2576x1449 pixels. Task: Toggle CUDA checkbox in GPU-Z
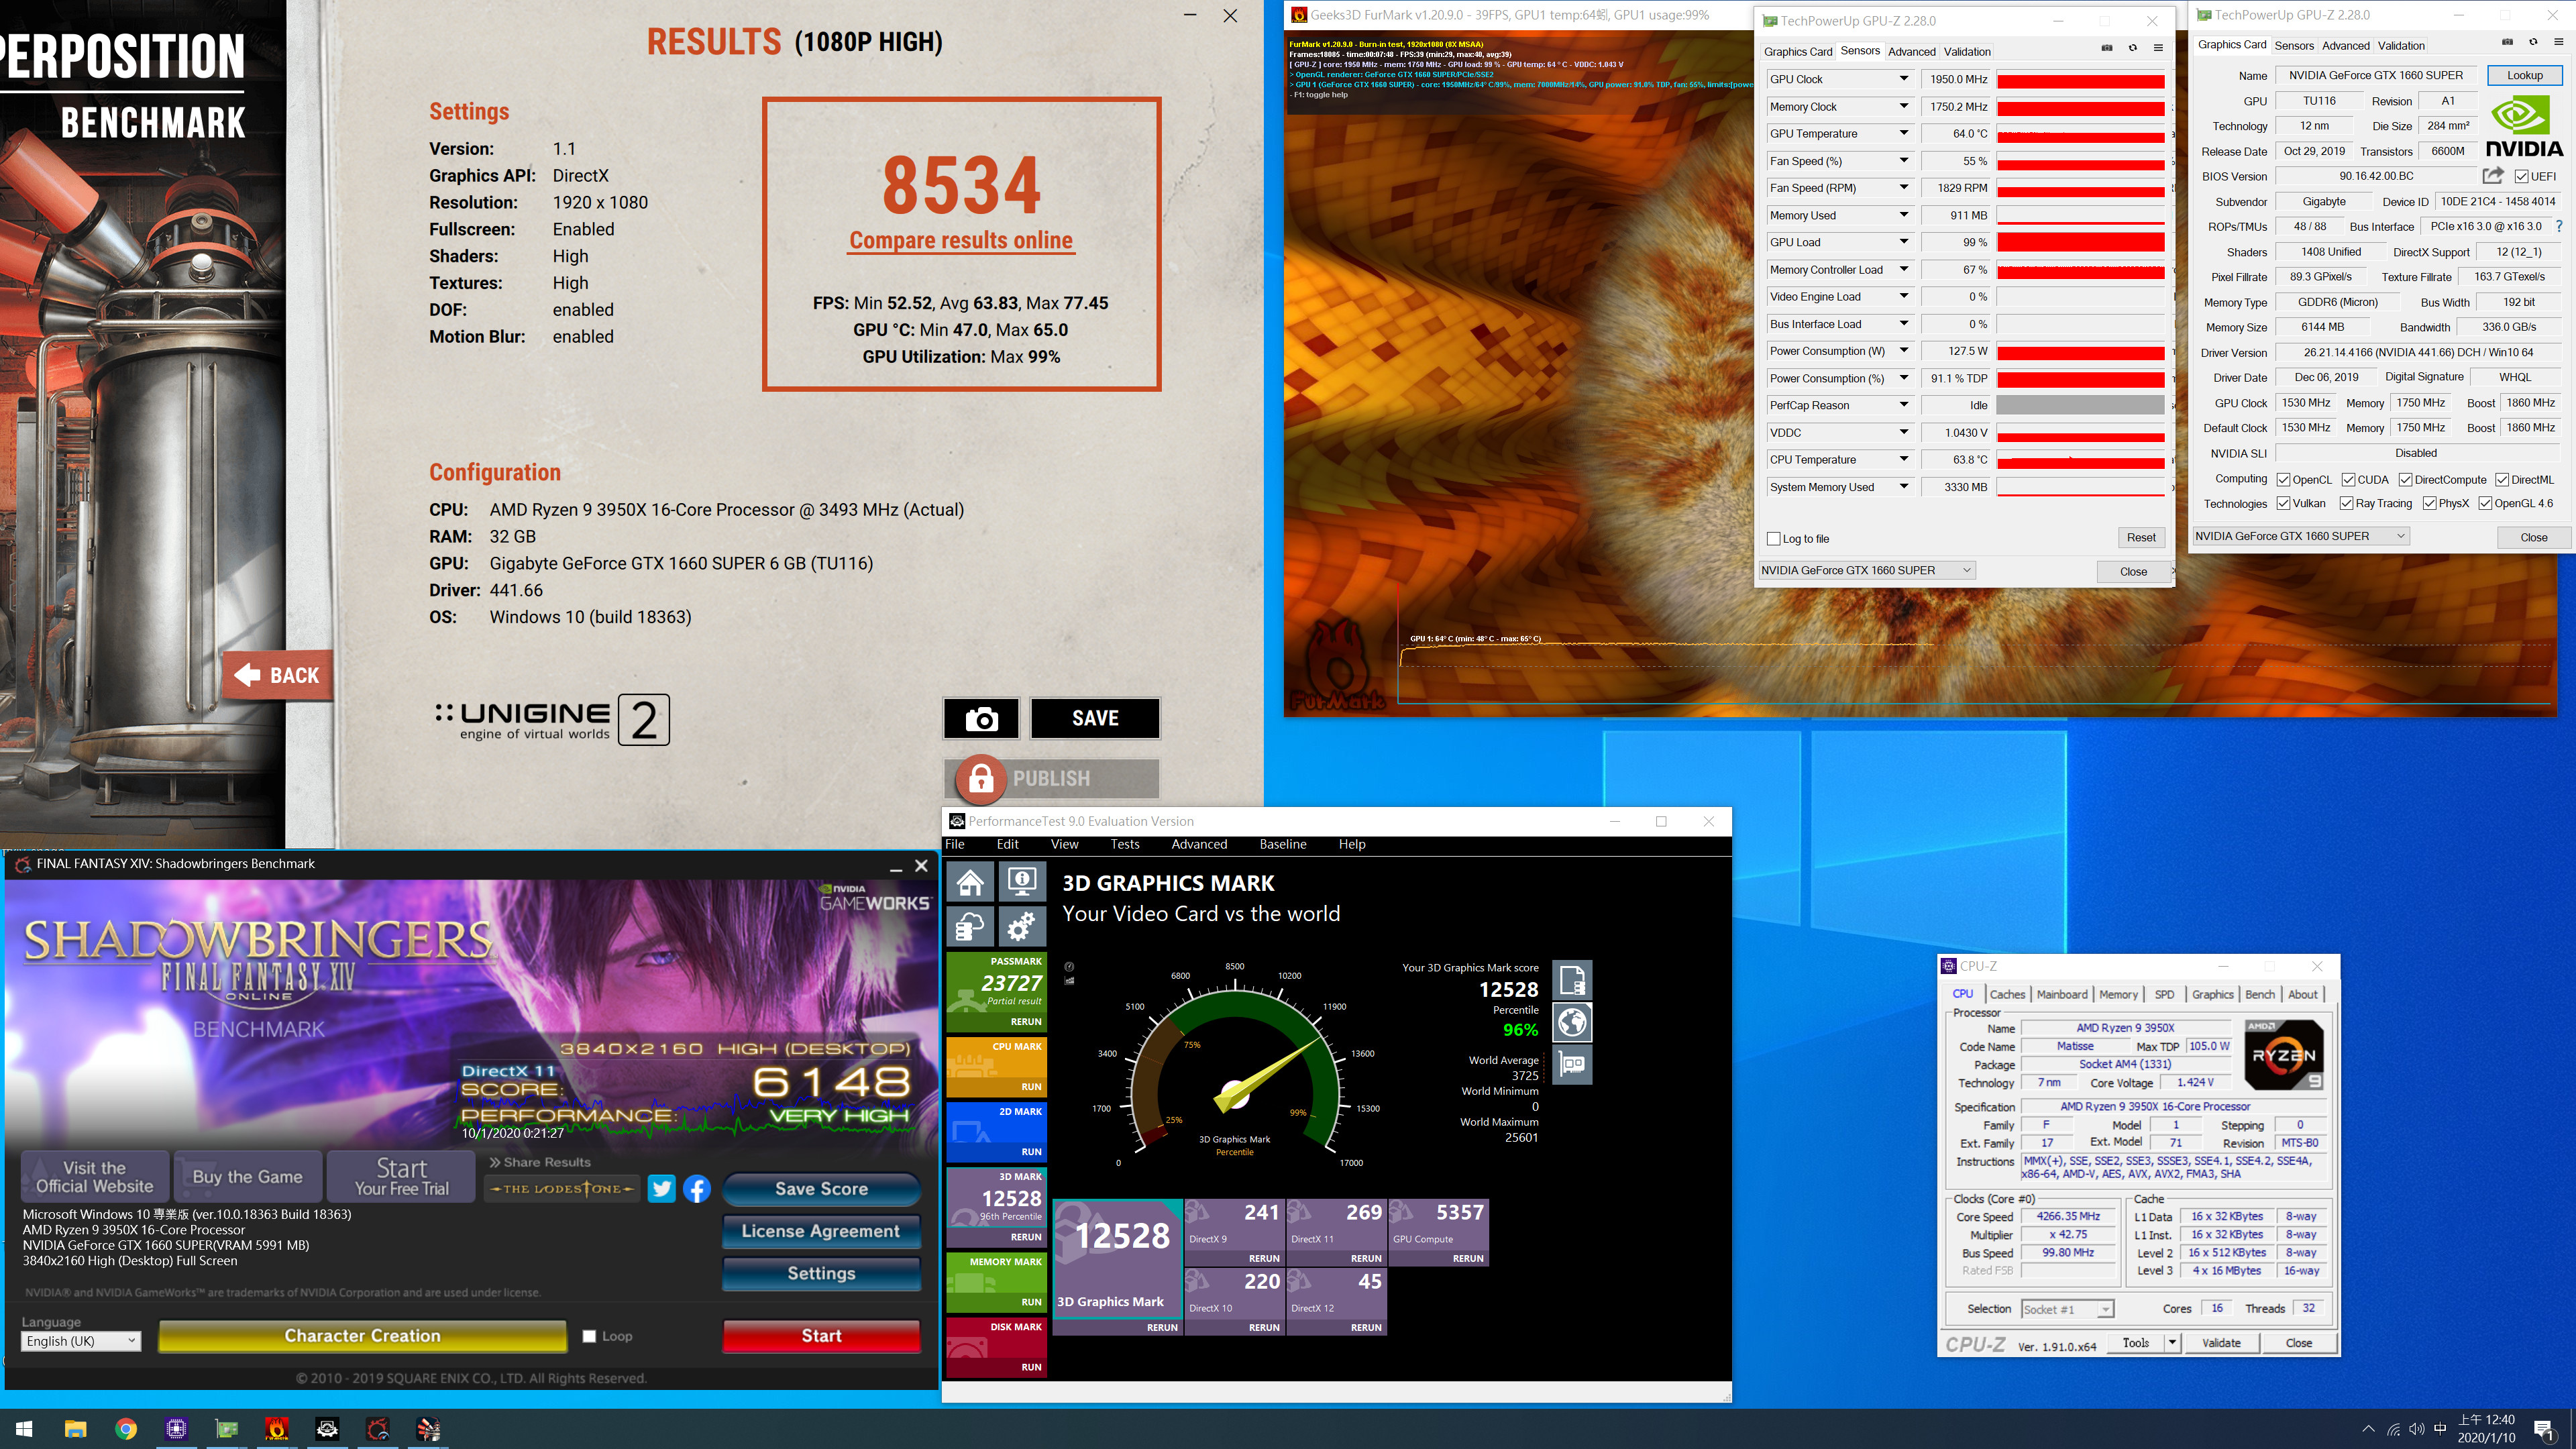[2348, 480]
